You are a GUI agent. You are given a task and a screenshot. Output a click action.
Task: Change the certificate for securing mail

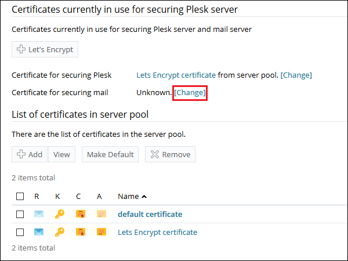190,92
